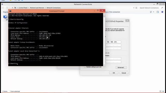Screen dimensions: 166x93
Task: Open the Command Prompt window system-menu icon
Action: click(10, 11)
